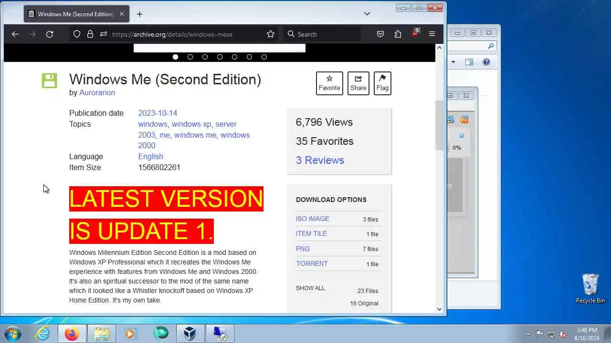The width and height of the screenshot is (611, 343).
Task: Click the muted volume tray icon
Action: (563, 334)
